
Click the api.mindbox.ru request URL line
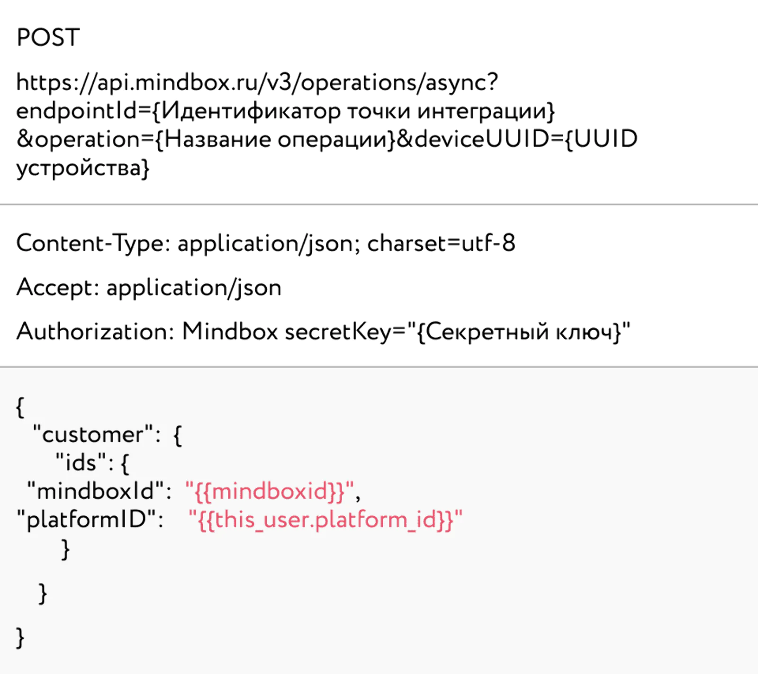257,82
